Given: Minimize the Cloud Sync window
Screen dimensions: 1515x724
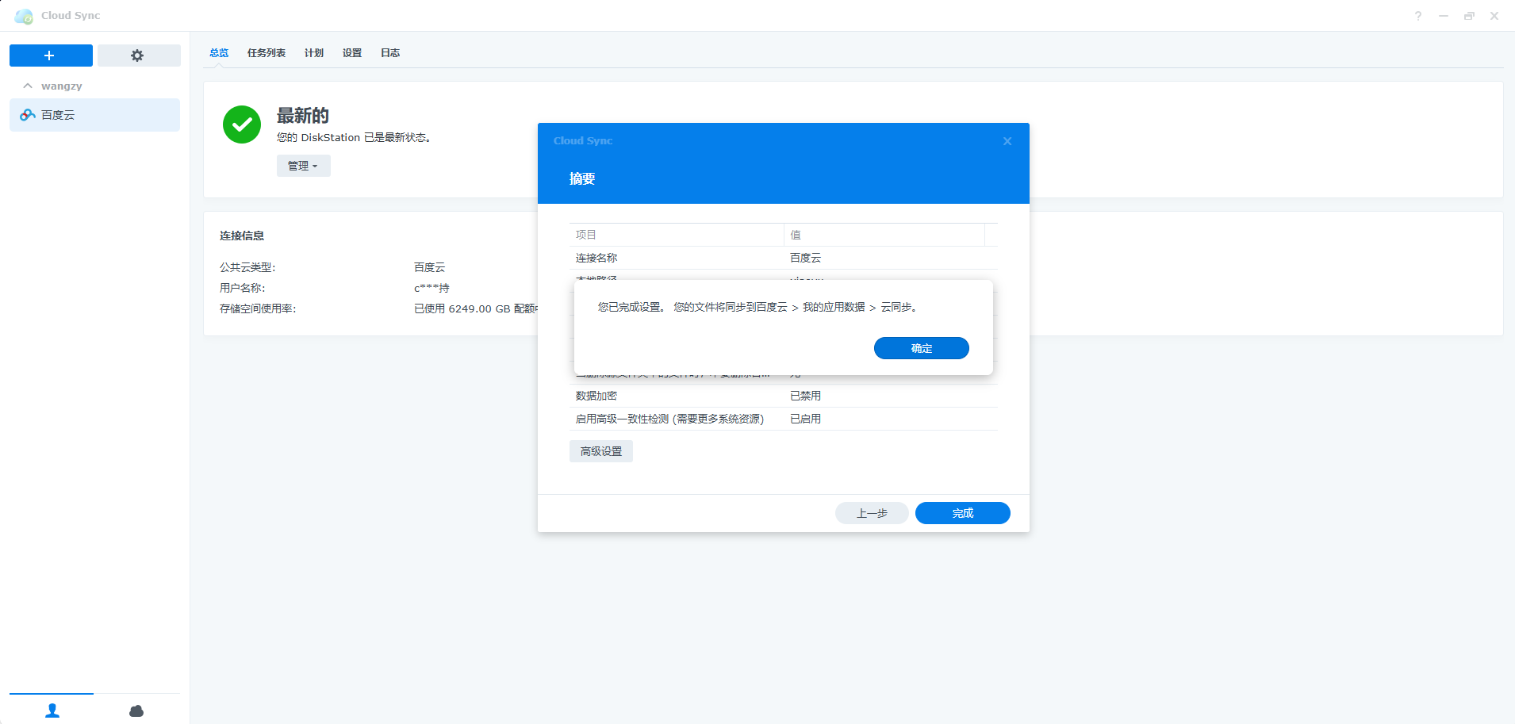Looking at the screenshot, I should 1444,16.
